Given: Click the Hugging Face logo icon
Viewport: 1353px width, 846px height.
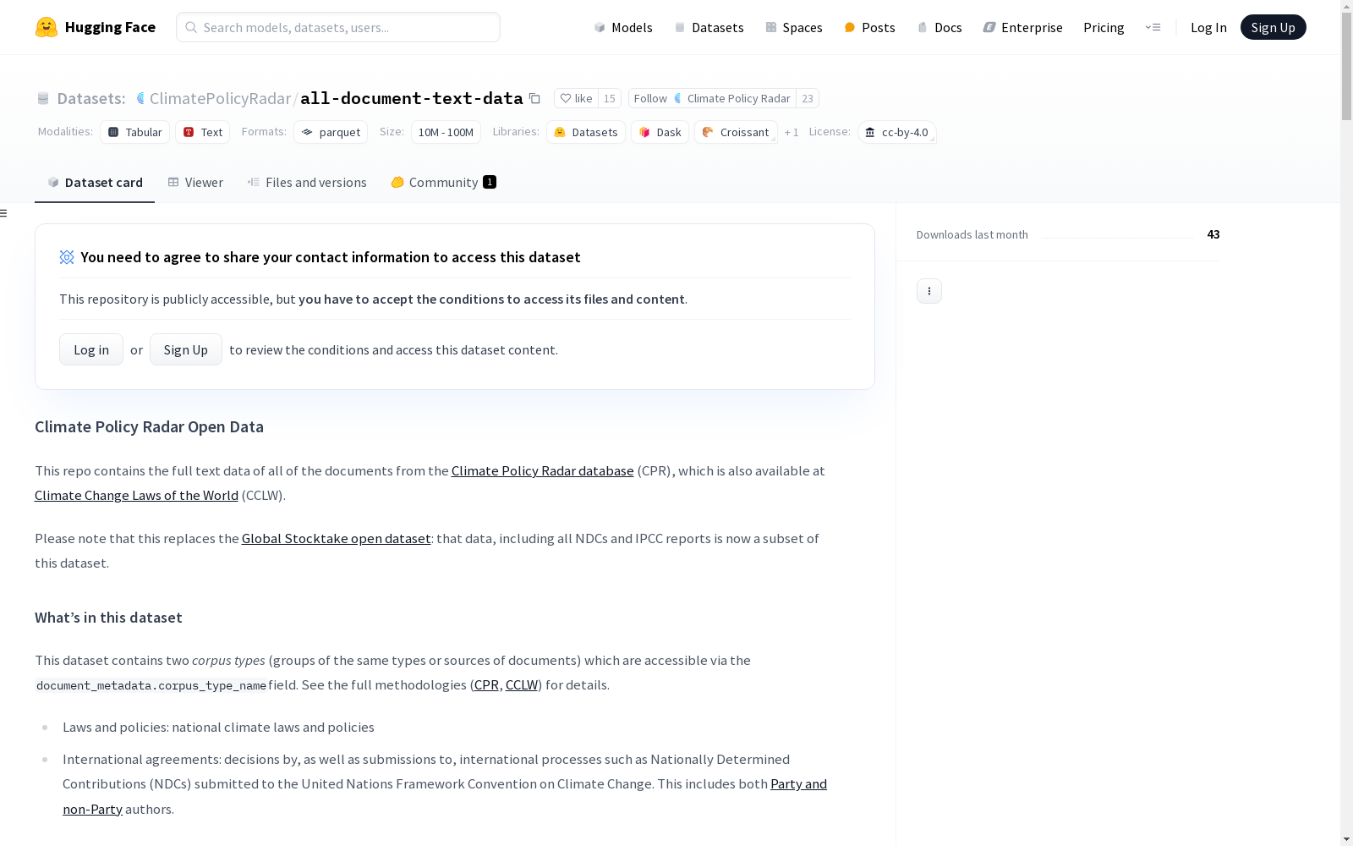Looking at the screenshot, I should coord(47,27).
